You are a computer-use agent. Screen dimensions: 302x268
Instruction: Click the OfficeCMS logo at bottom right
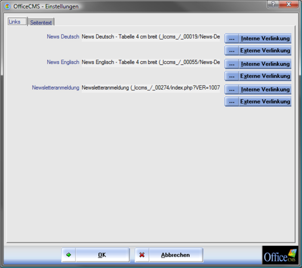pos(279,255)
